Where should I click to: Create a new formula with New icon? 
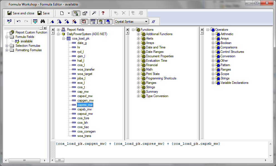(62, 13)
